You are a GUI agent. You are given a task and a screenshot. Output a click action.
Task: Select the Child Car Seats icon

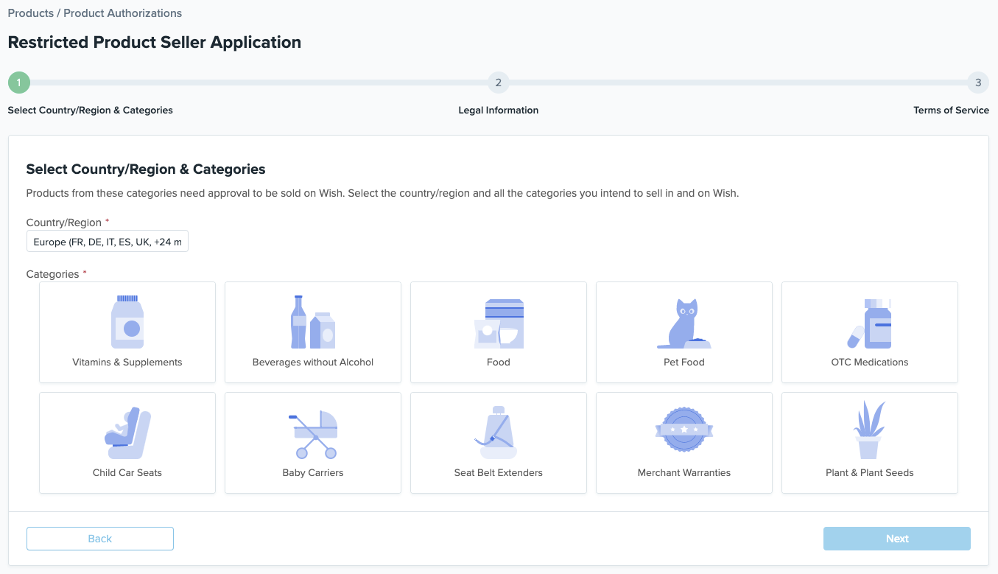click(127, 433)
